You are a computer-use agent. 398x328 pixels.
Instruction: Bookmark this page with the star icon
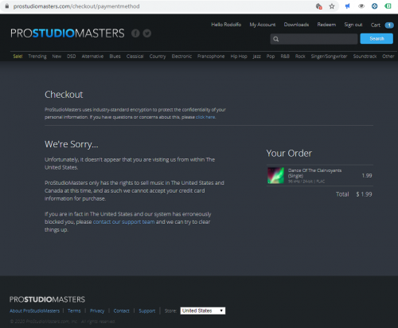point(332,6)
